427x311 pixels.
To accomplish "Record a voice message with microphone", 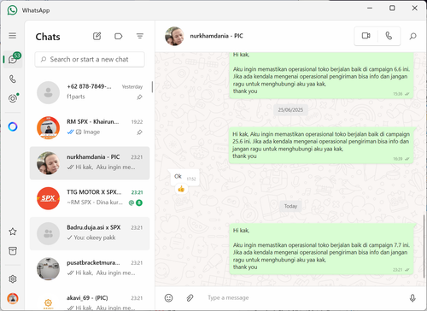I will click(412, 298).
